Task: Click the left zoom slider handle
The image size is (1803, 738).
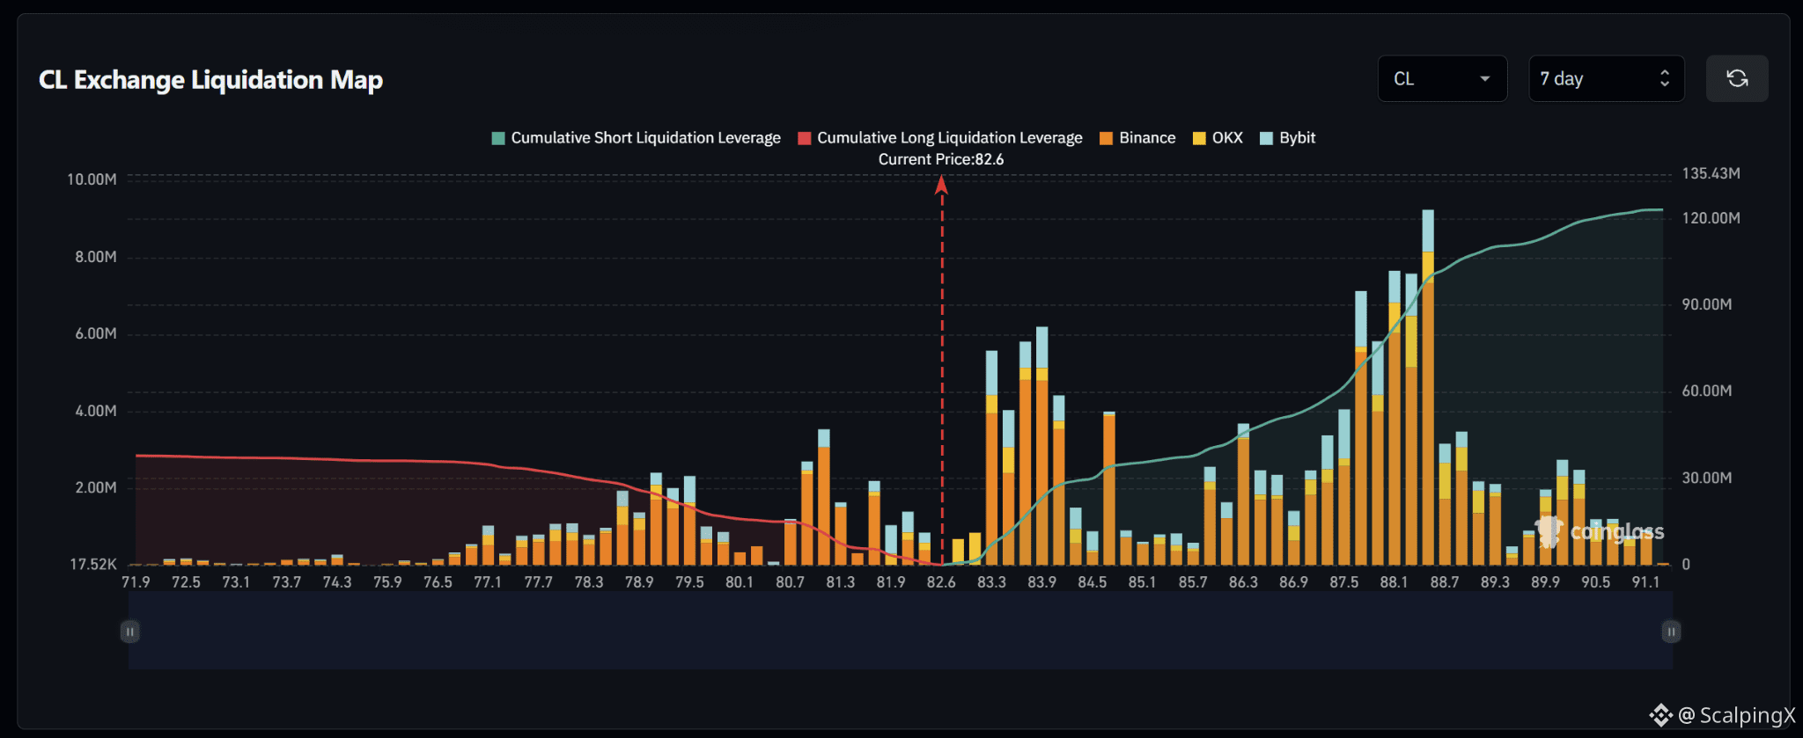Action: [129, 632]
